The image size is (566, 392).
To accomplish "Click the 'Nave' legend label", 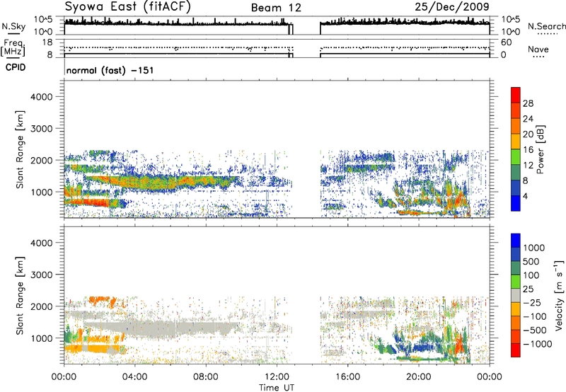I will tap(538, 50).
